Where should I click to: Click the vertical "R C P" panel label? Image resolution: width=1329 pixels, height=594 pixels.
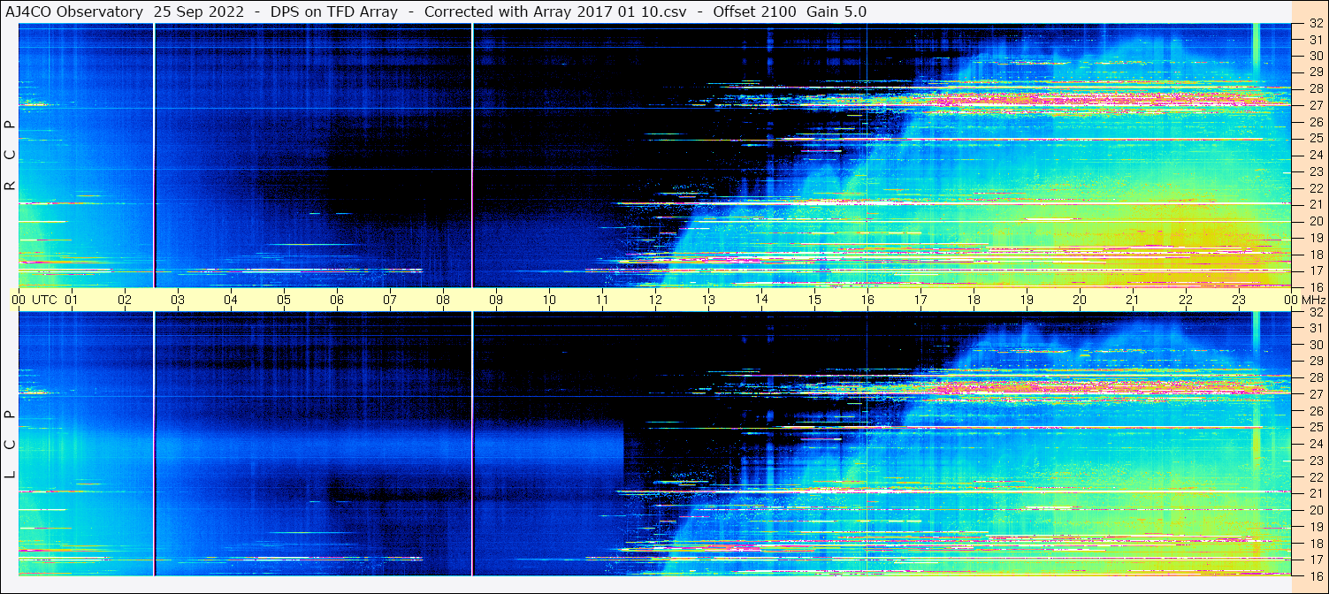[x=11, y=155]
